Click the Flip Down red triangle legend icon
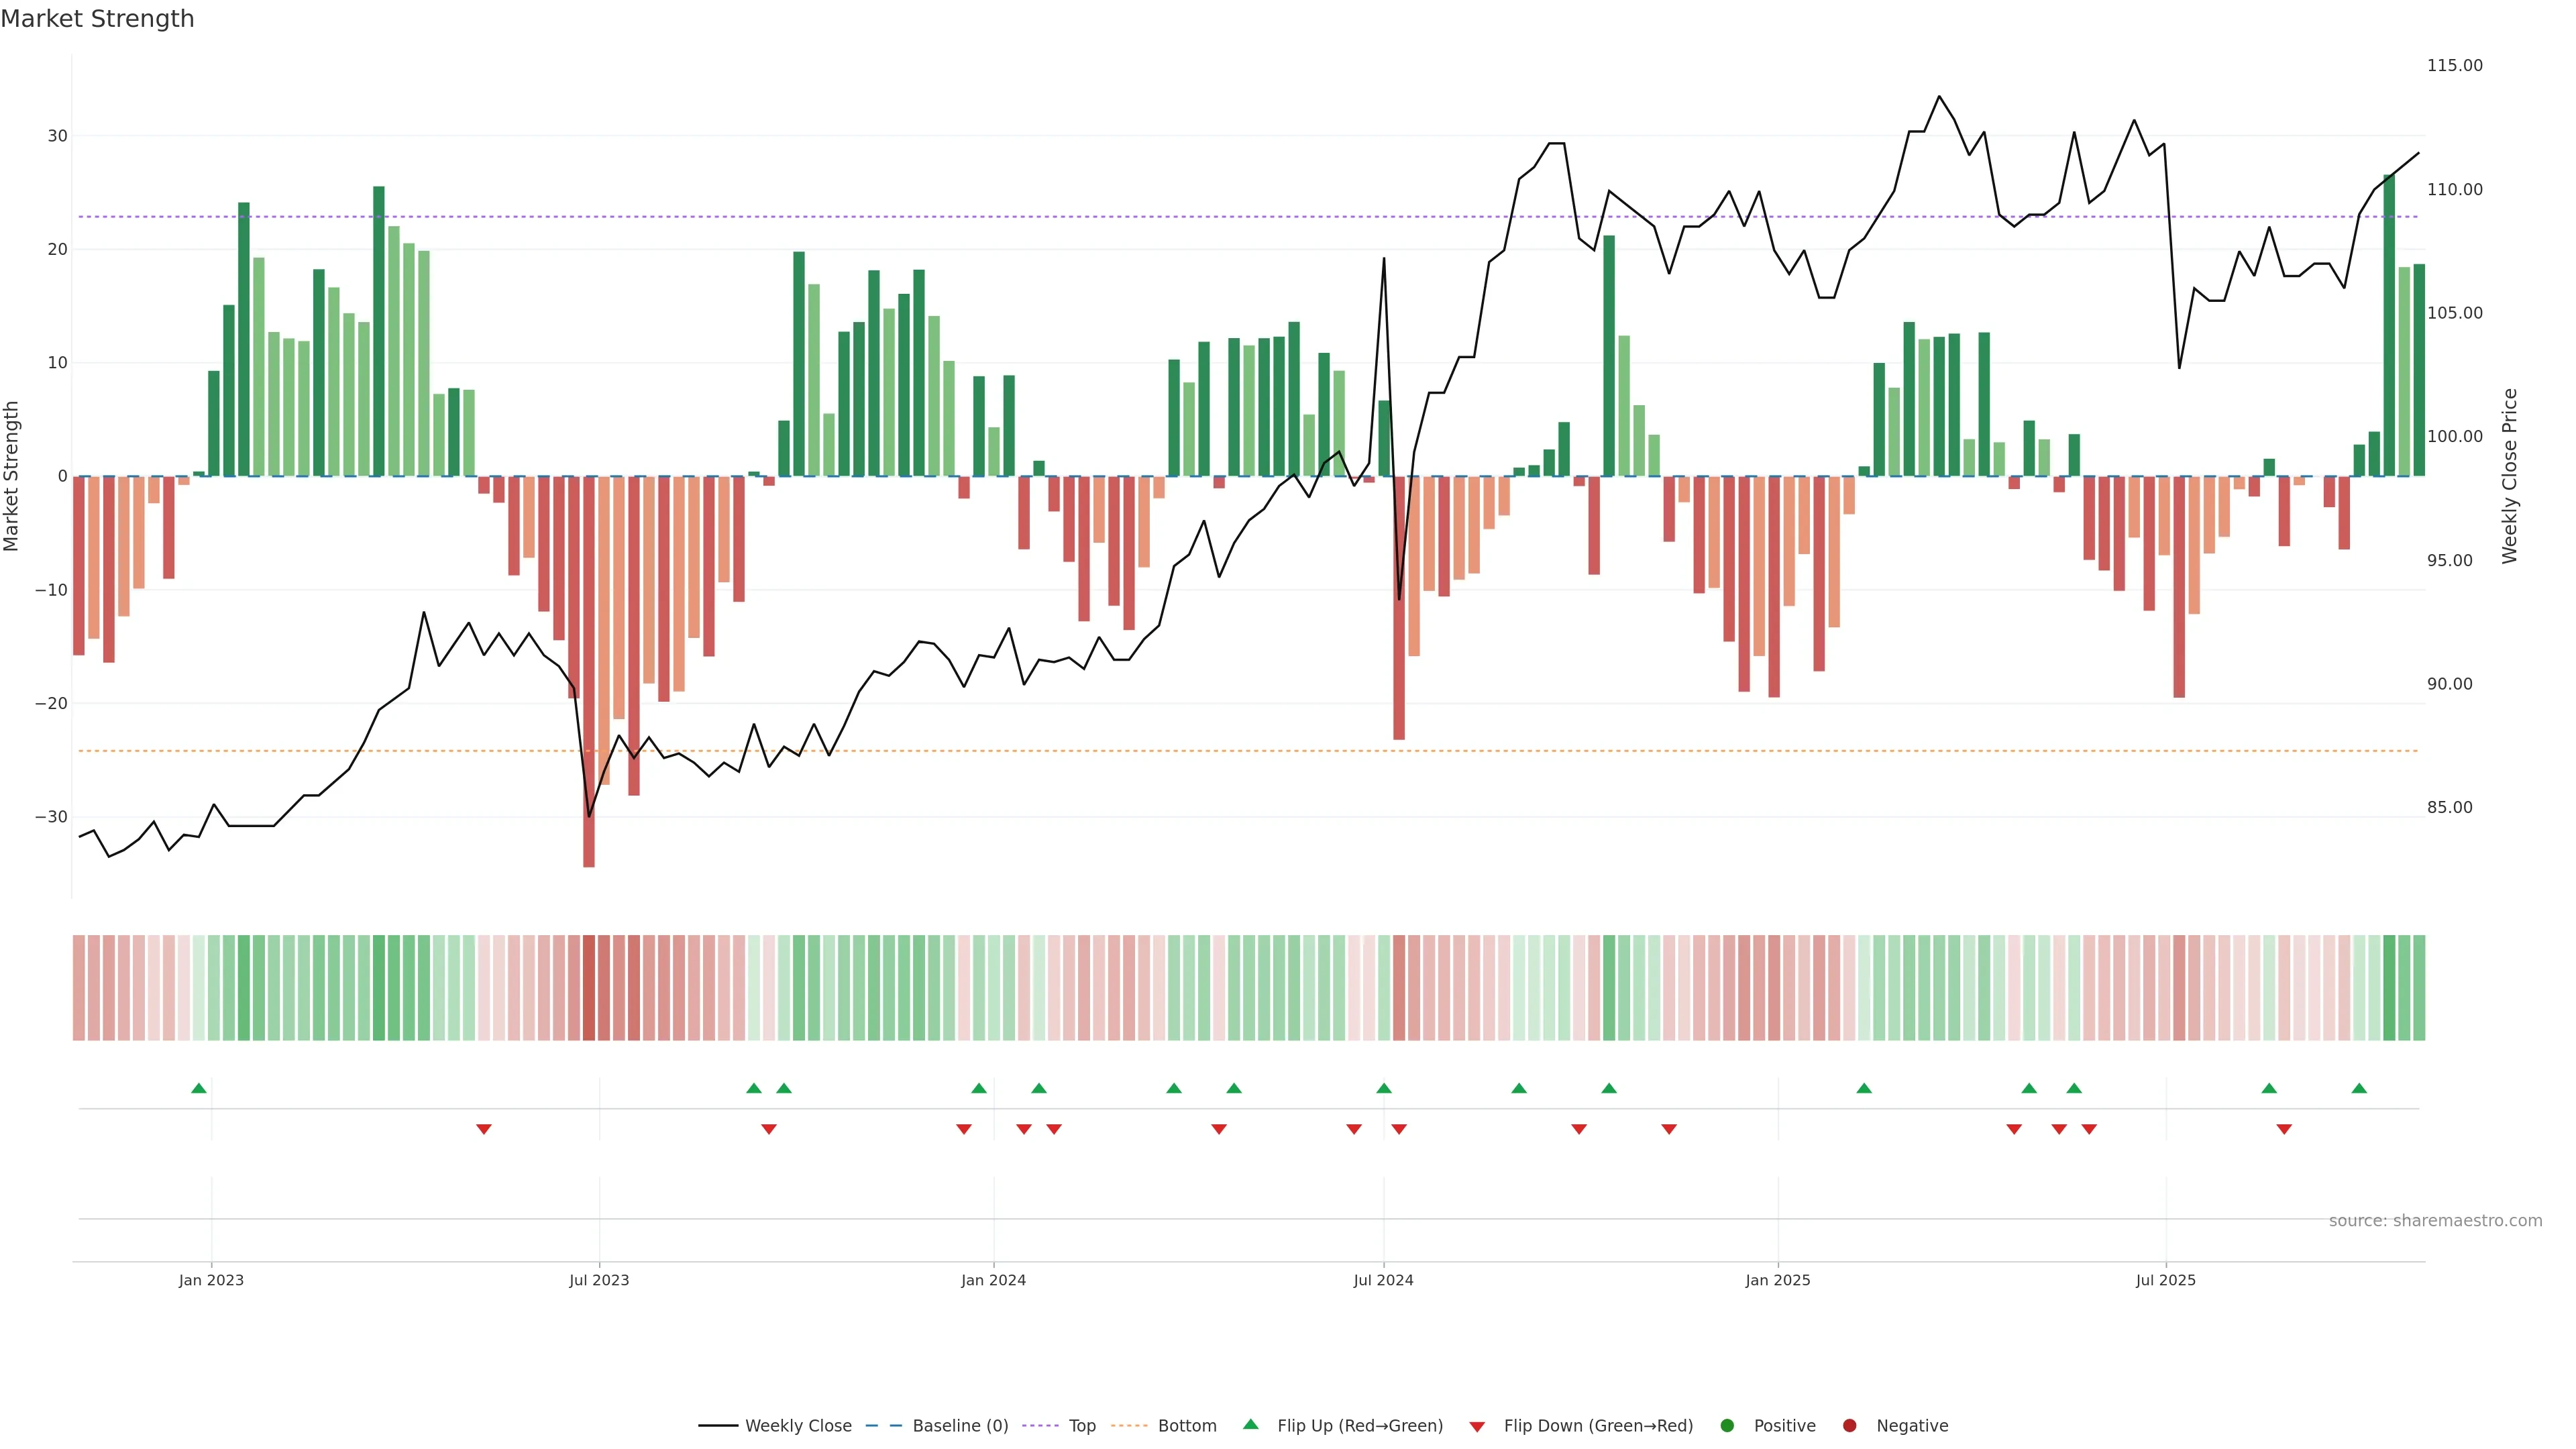This screenshot has width=2576, height=1449. pos(1477,1427)
